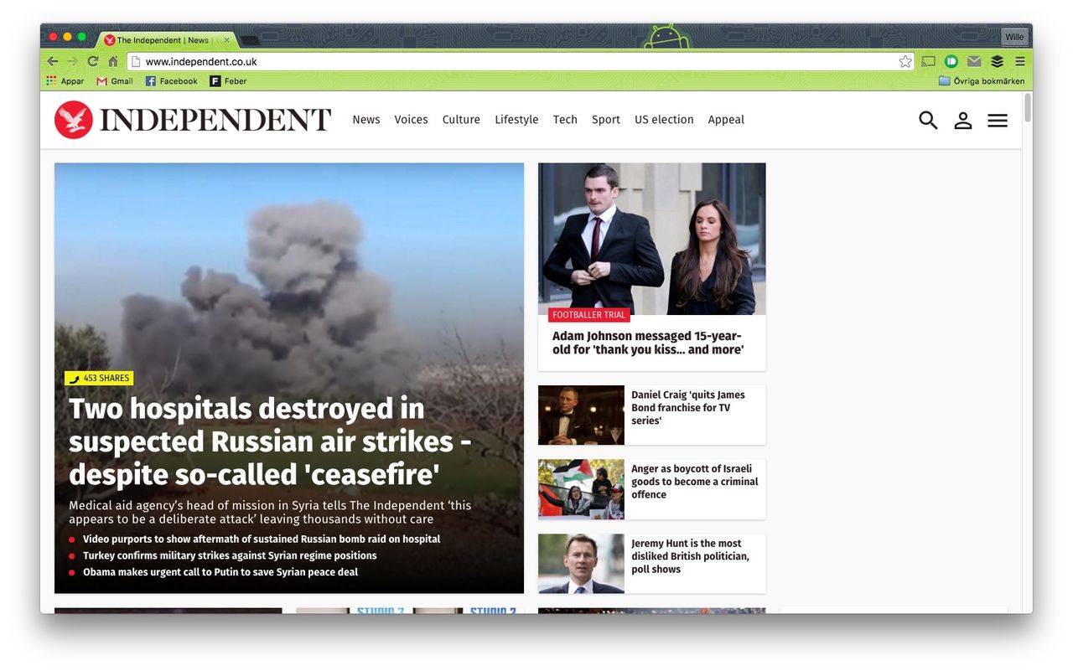Image resolution: width=1073 pixels, height=671 pixels.
Task: Open the user account icon in the header
Action: 962,120
